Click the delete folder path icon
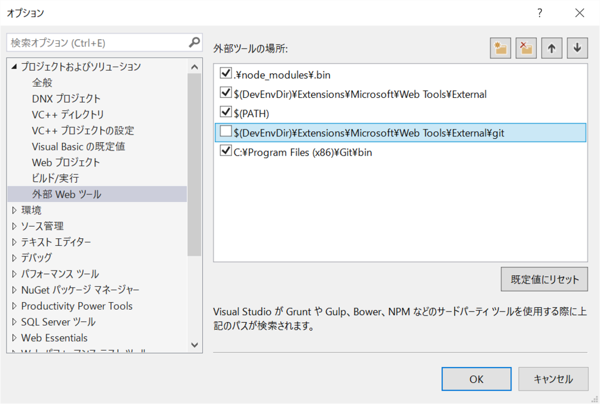The height and width of the screenshot is (404, 600). click(526, 48)
